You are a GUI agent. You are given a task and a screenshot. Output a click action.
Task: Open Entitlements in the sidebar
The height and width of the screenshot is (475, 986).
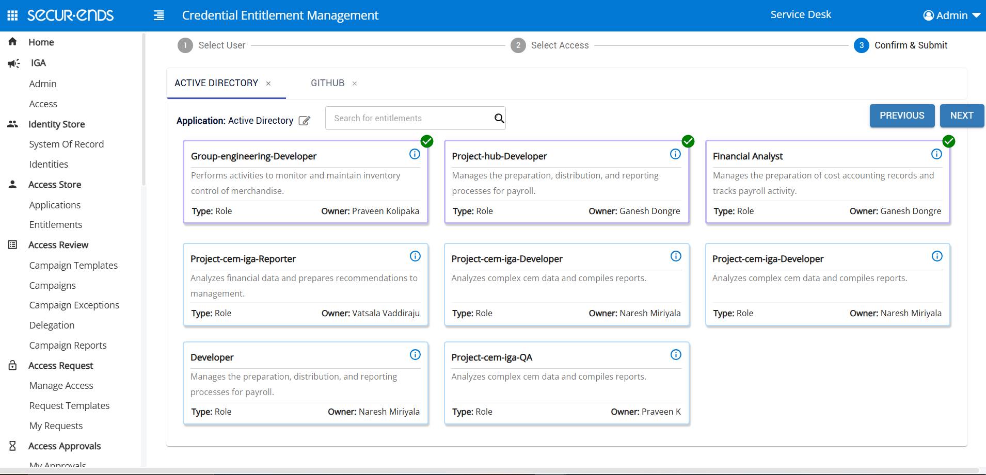coord(56,224)
